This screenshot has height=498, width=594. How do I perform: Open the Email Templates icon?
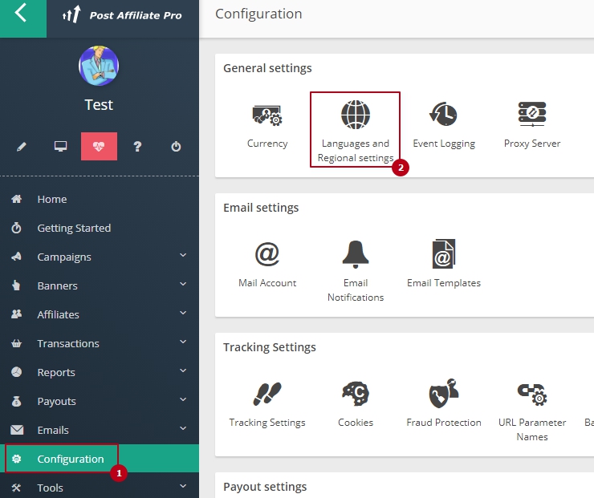coord(443,254)
